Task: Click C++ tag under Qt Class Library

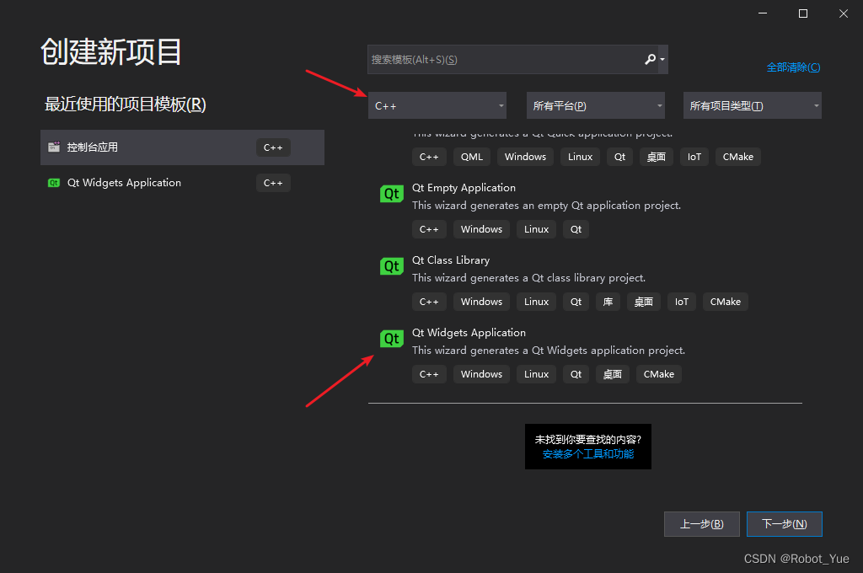Action: coord(429,302)
